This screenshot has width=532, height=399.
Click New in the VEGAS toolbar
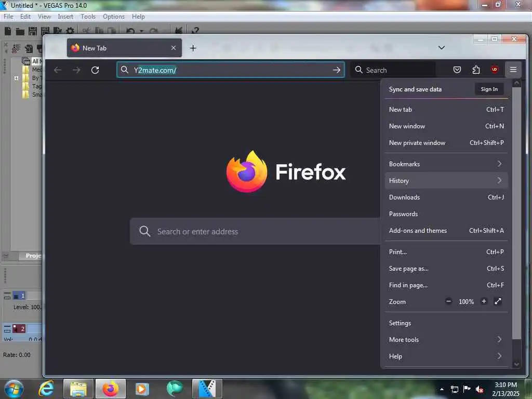pyautogui.click(x=8, y=31)
